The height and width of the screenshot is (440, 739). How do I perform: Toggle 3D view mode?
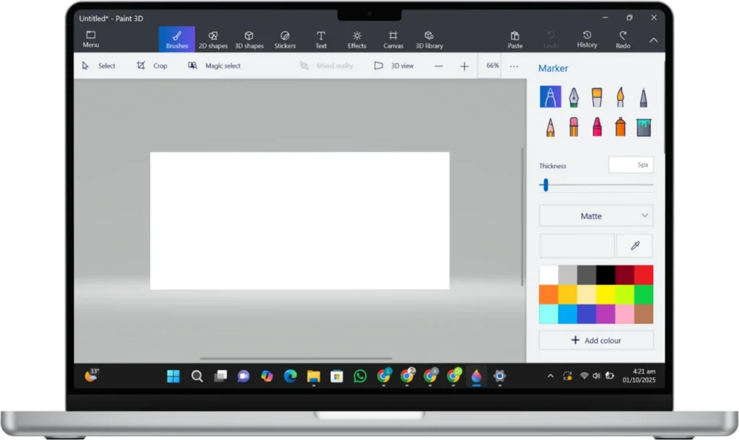[394, 66]
